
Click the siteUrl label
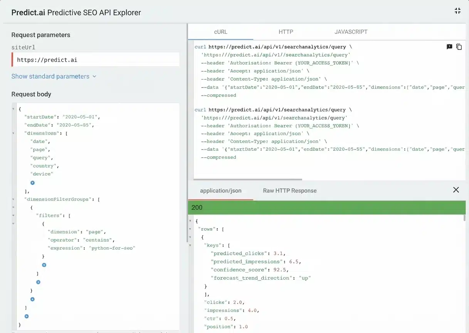tap(24, 47)
